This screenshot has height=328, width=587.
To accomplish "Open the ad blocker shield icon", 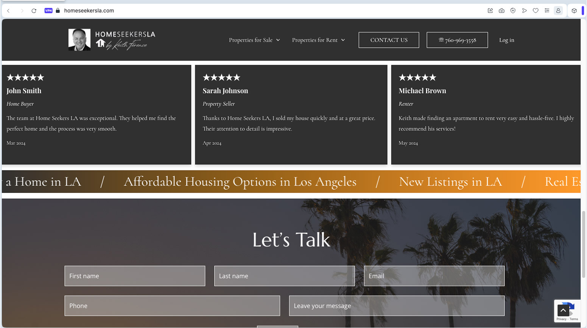I will click(513, 11).
